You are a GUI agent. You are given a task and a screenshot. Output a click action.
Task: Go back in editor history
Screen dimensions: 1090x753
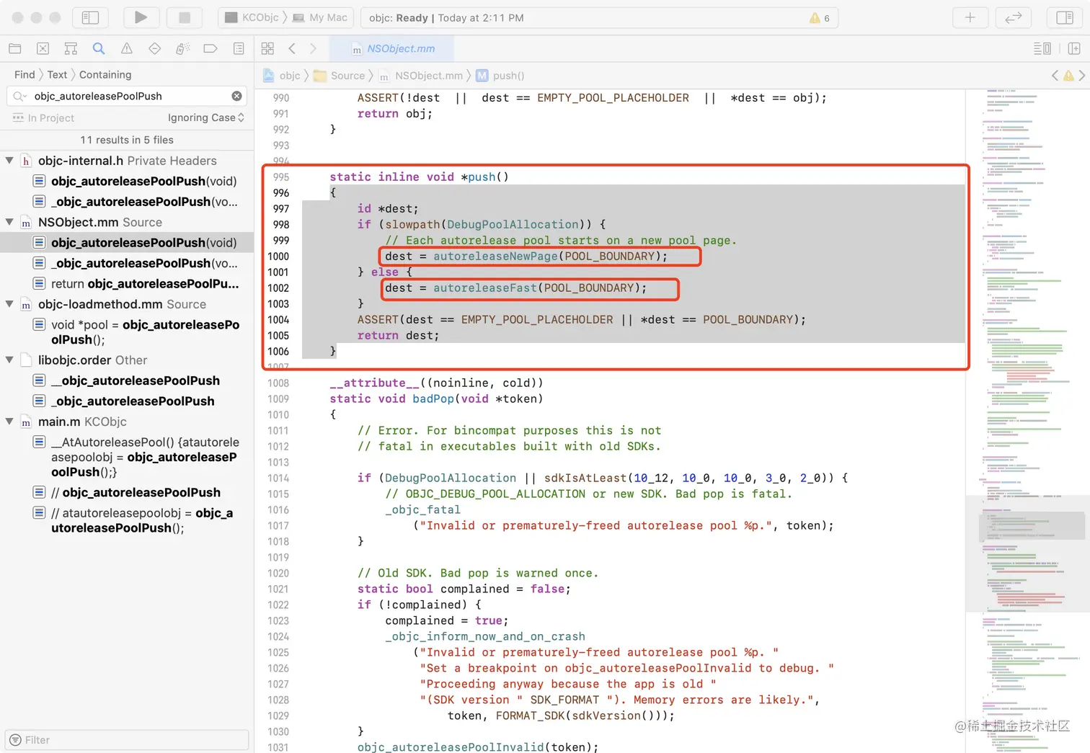[x=292, y=48]
